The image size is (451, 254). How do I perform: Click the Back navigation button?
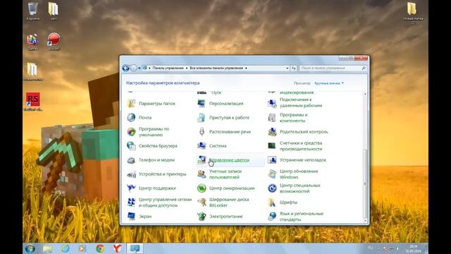click(x=125, y=68)
